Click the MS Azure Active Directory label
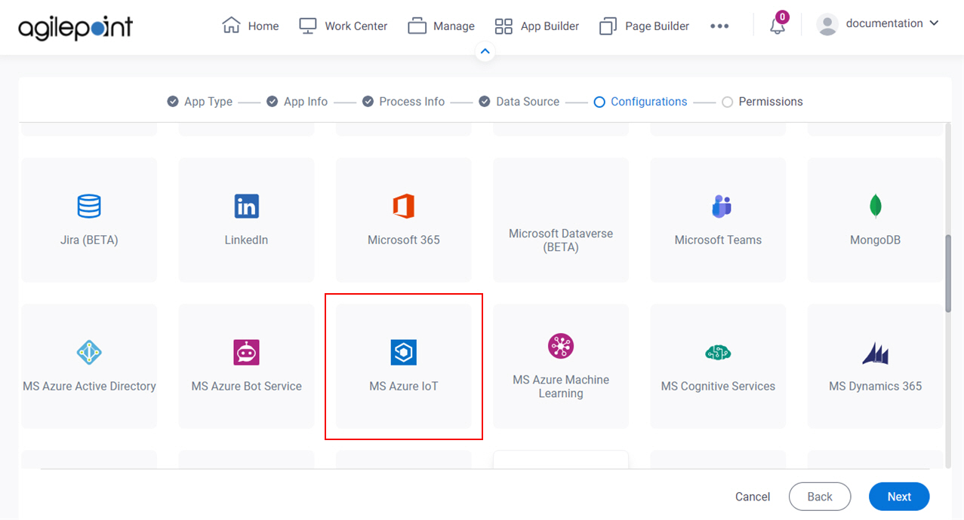 [89, 387]
